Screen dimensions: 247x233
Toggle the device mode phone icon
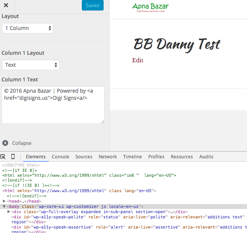click(x=13, y=156)
